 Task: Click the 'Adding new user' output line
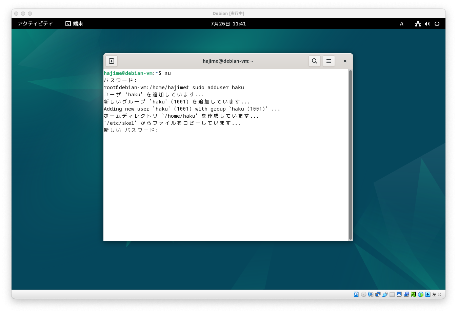(x=192, y=109)
